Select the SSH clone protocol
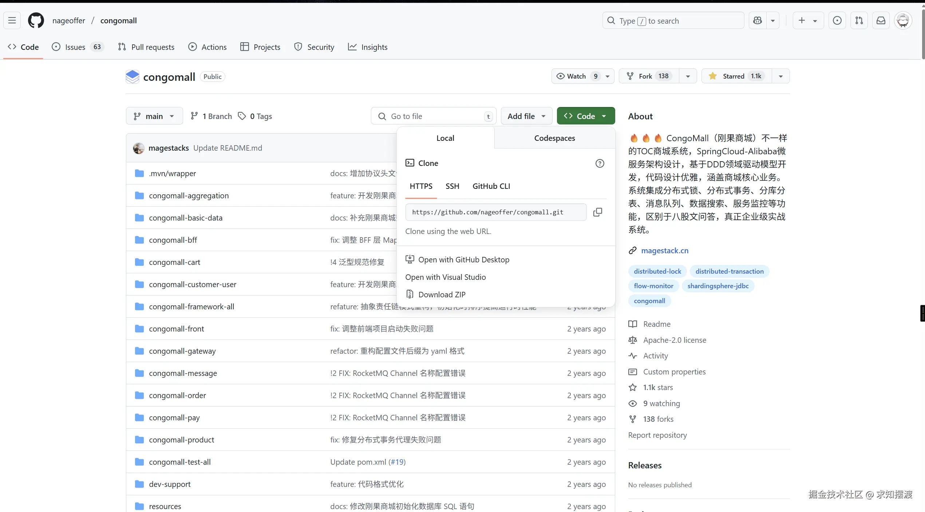 tap(452, 186)
